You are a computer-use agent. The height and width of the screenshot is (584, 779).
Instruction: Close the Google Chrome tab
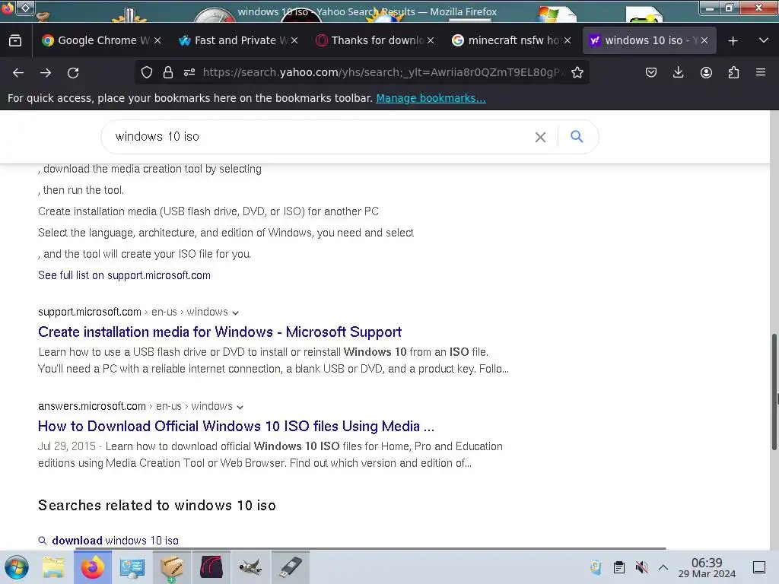(x=157, y=41)
